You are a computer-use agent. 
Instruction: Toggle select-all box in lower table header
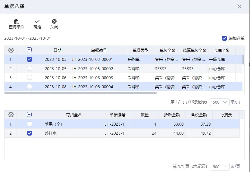pyautogui.click(x=29, y=114)
